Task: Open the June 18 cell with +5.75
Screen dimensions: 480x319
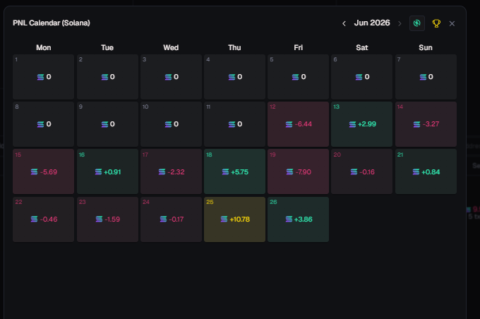Action: (x=235, y=171)
